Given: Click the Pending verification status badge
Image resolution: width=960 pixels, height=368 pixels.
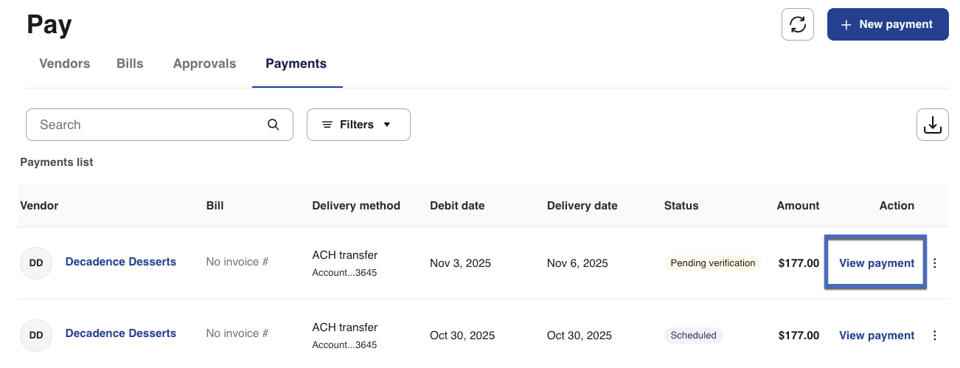Looking at the screenshot, I should (x=712, y=263).
